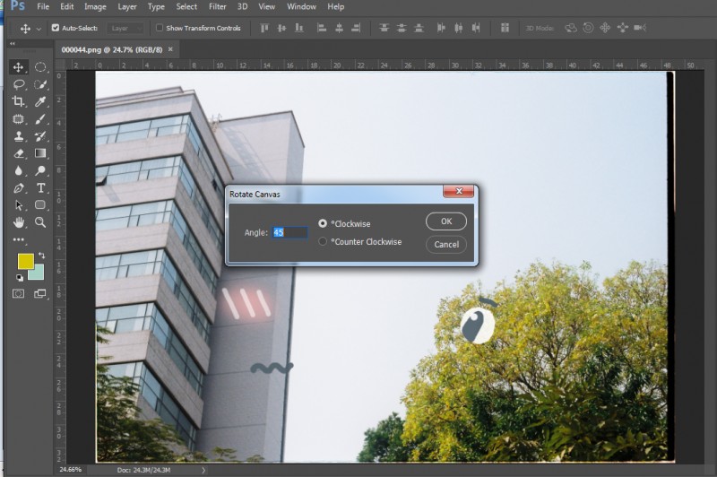Switch to the 000044.png document tab
This screenshot has height=477, width=717.
(112, 49)
